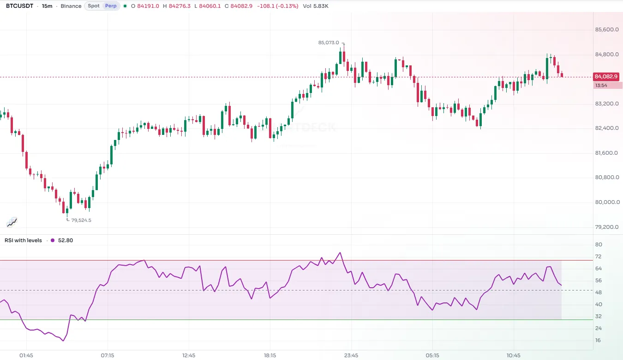Image resolution: width=623 pixels, height=360 pixels.
Task: Click the RSI with levels indicator label
Action: (x=23, y=240)
